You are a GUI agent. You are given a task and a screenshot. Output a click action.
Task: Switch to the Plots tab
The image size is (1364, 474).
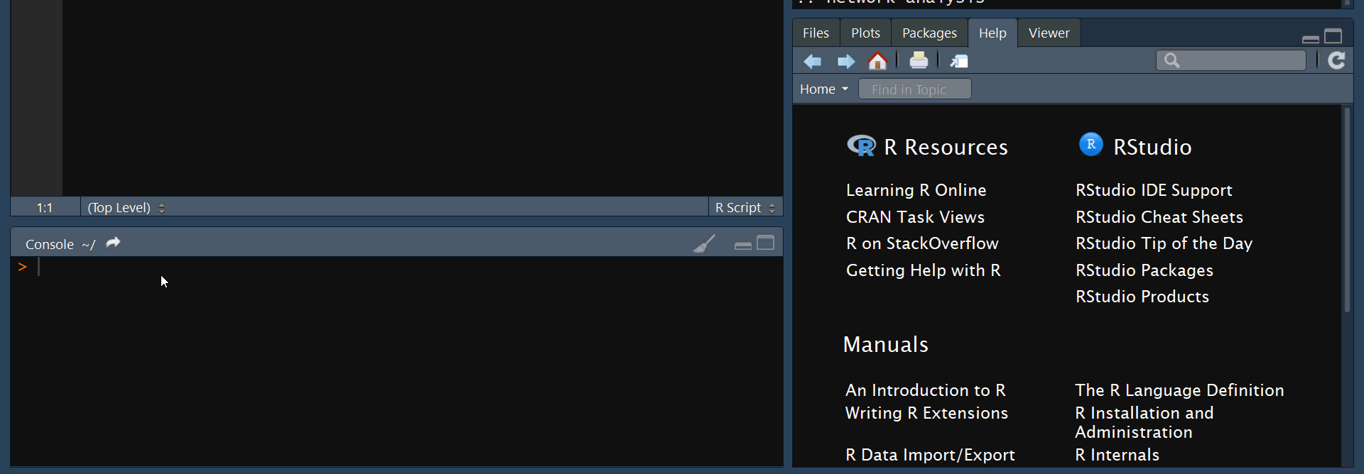click(x=865, y=33)
